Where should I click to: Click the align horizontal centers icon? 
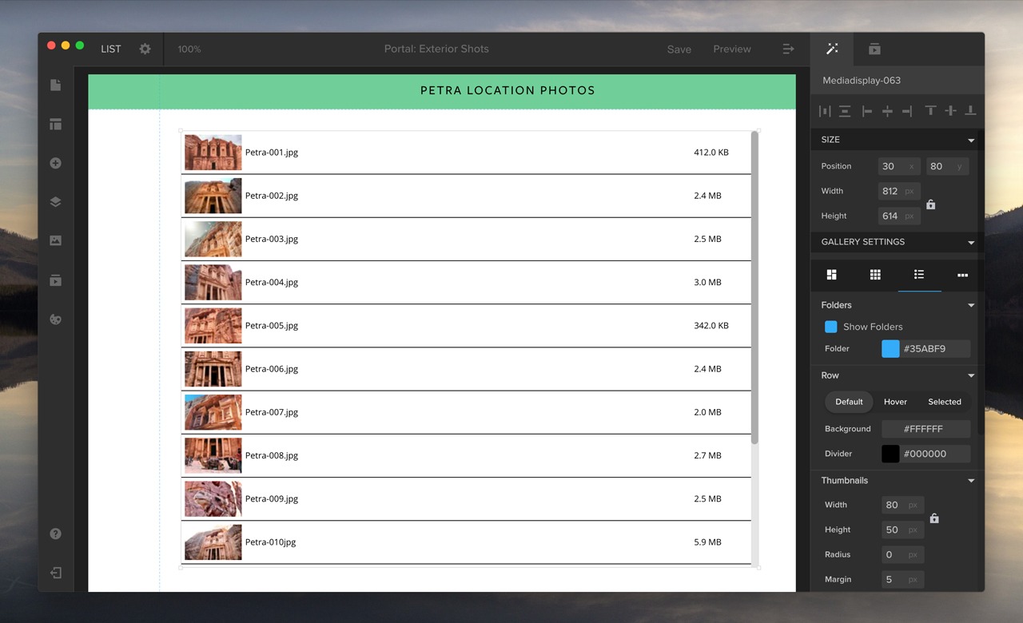click(x=887, y=111)
